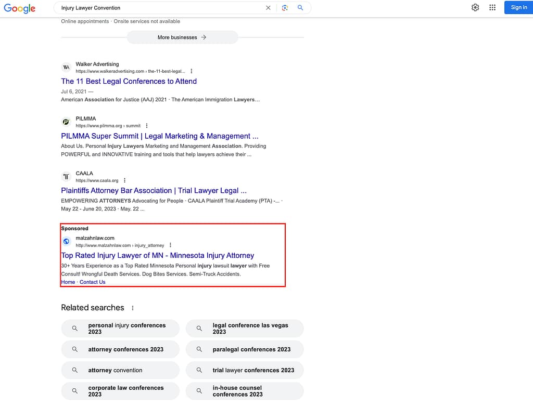Open Google Lens image search icon
Viewport: 533px width, 420px height.
(285, 8)
